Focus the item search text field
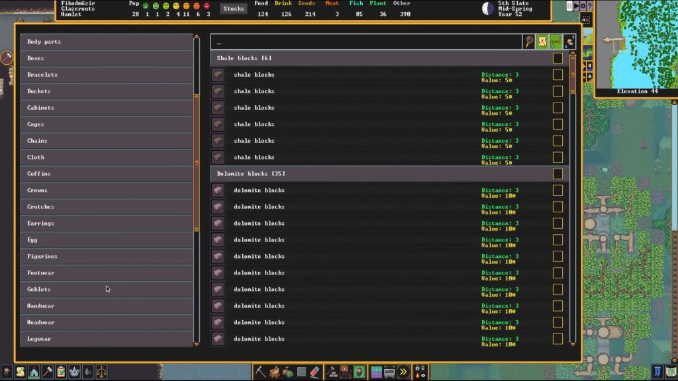 pyautogui.click(x=367, y=42)
